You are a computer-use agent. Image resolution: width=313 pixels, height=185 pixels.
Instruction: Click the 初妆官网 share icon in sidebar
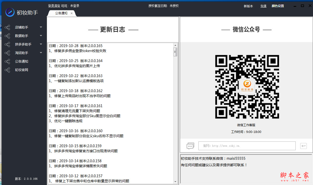8,70
